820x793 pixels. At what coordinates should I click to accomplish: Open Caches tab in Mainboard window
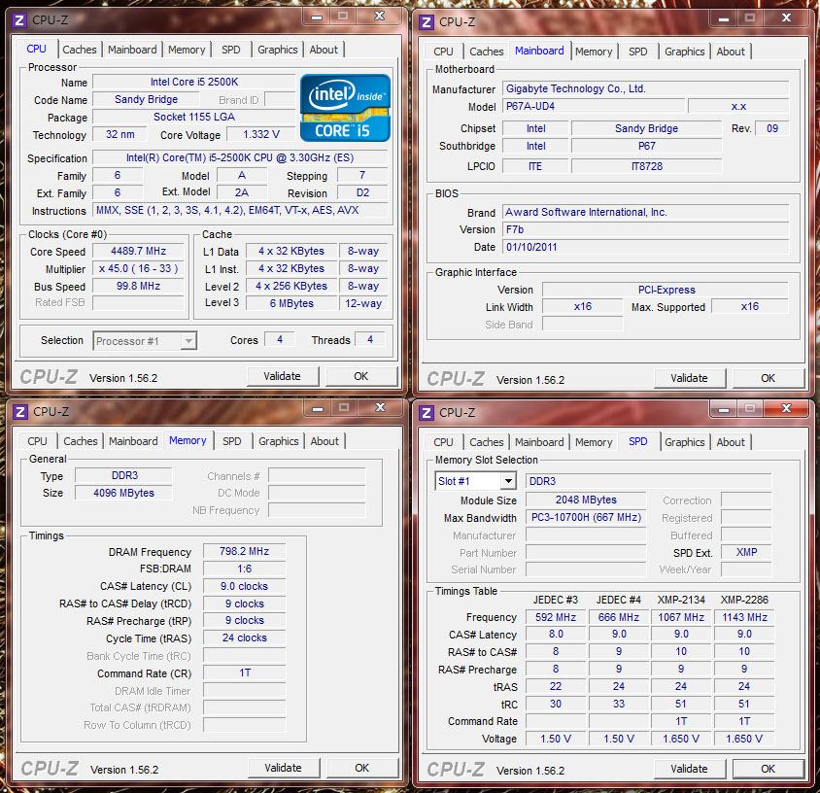coord(487,52)
